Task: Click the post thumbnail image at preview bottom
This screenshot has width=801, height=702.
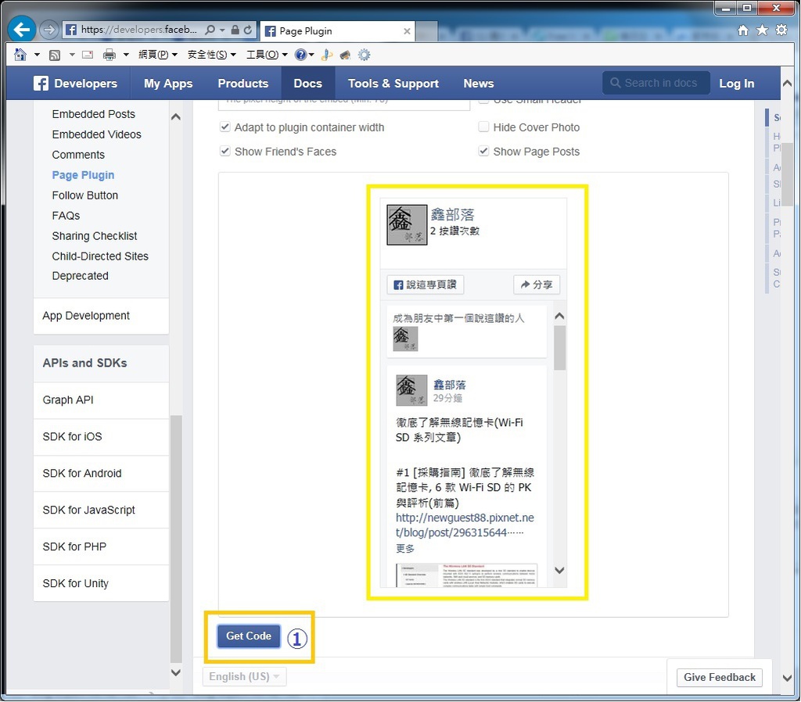Action: [466, 575]
